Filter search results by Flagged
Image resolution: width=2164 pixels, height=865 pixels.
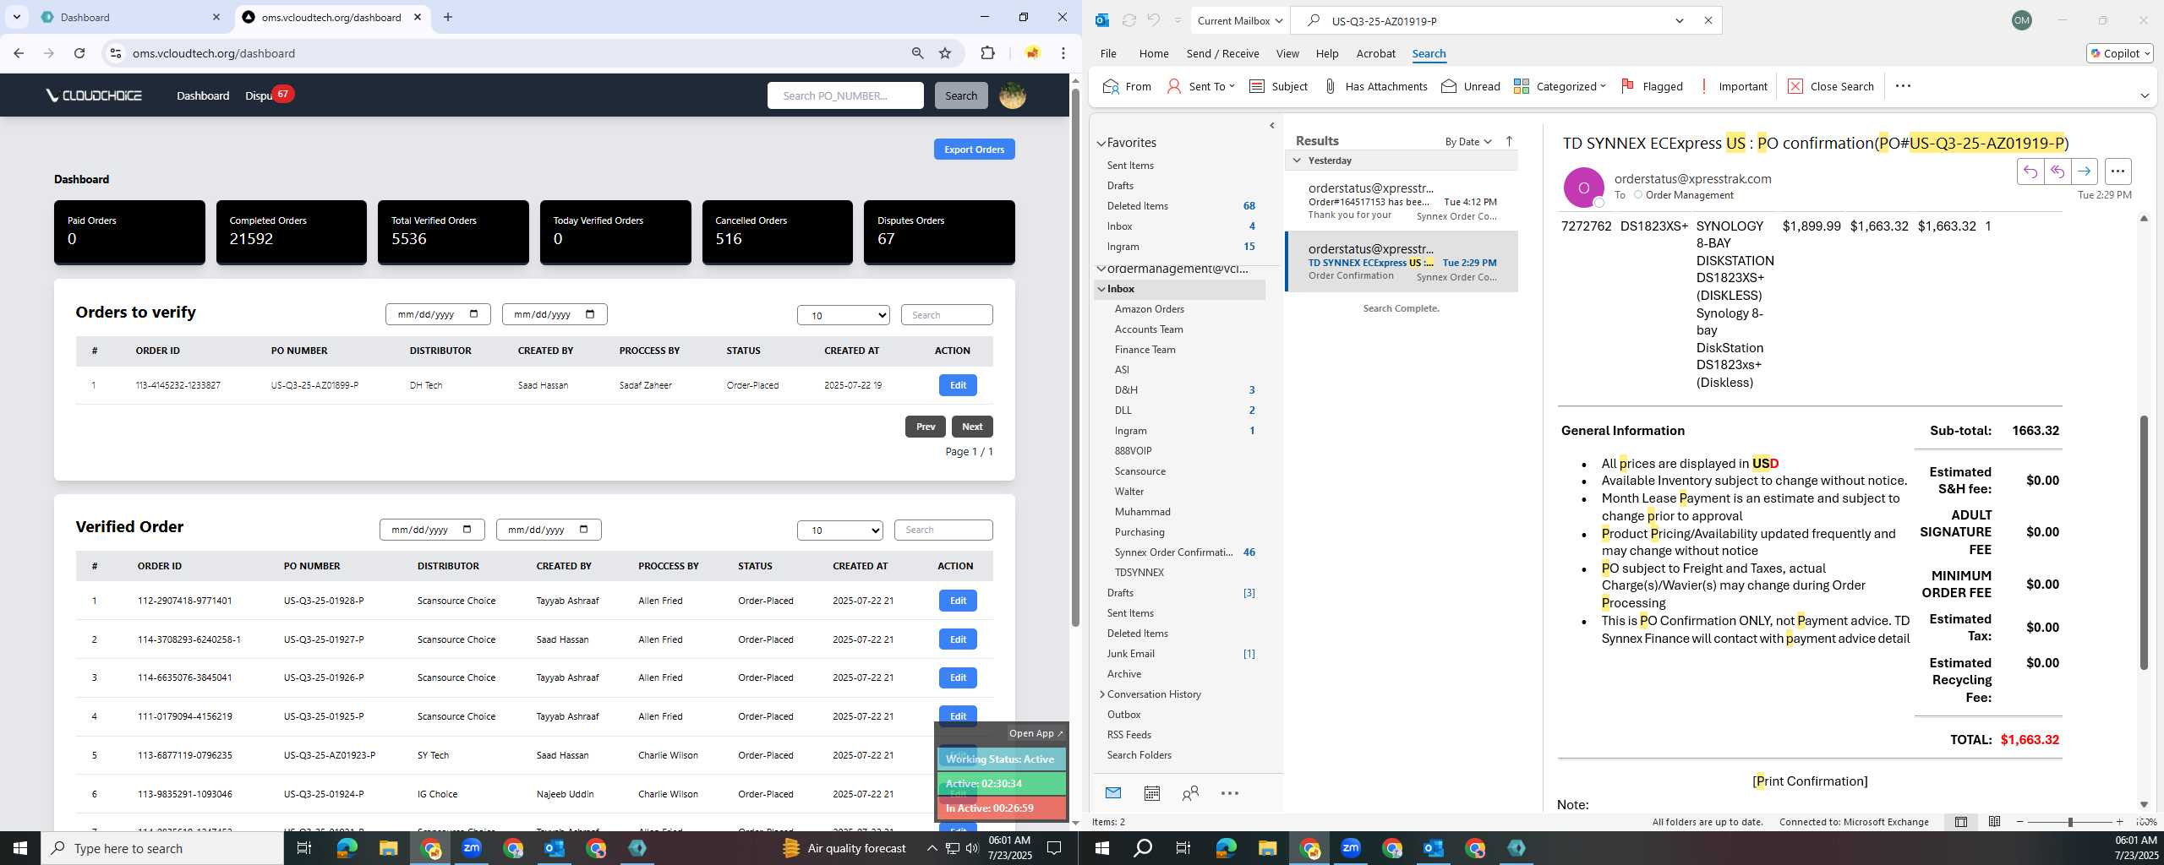(1652, 86)
